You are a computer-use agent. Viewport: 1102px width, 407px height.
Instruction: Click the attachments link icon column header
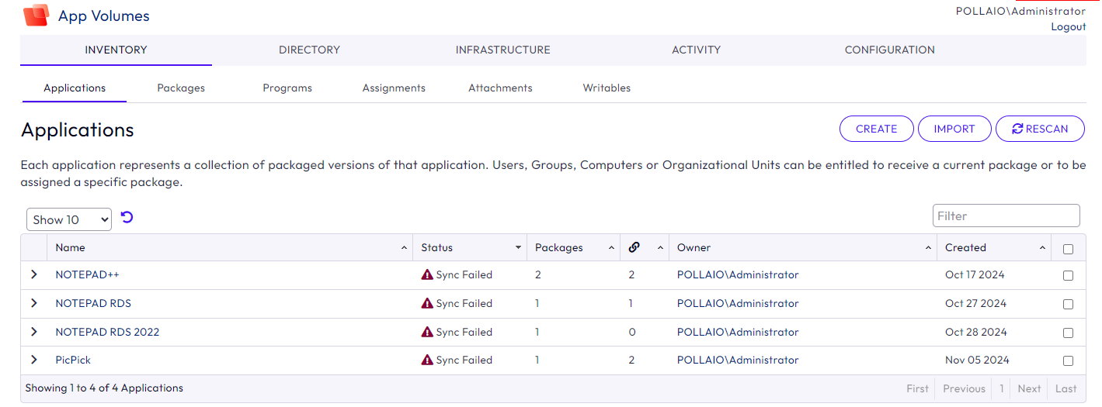coord(634,247)
